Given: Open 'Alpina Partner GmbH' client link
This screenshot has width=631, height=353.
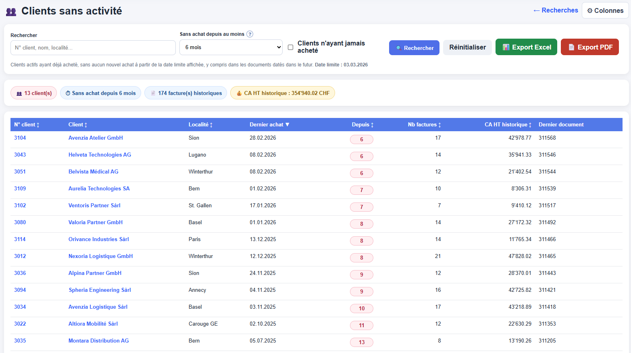Looking at the screenshot, I should (x=95, y=273).
